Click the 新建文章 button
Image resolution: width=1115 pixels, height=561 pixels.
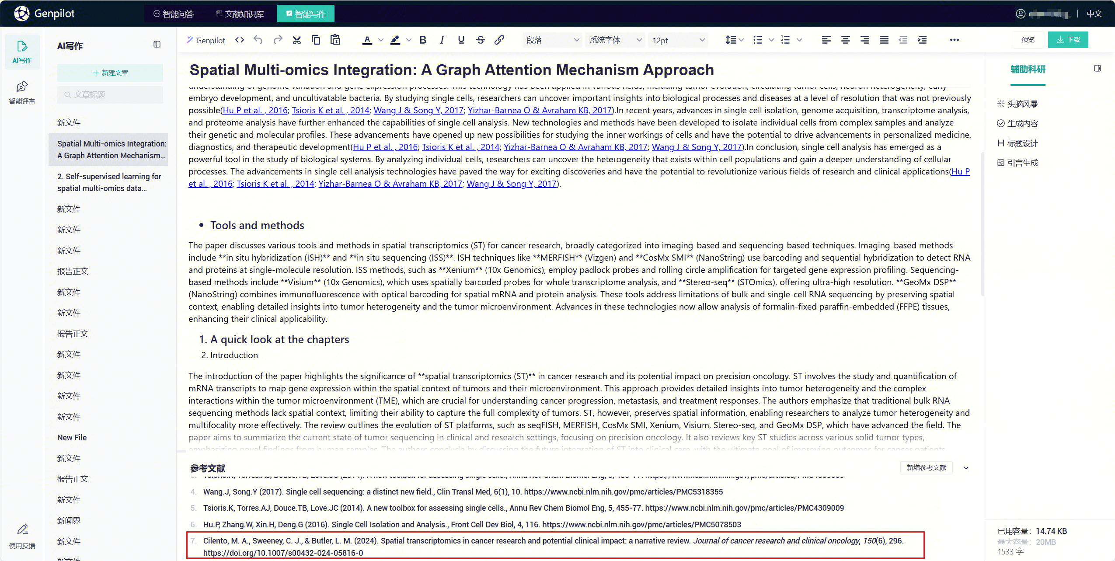coord(110,73)
